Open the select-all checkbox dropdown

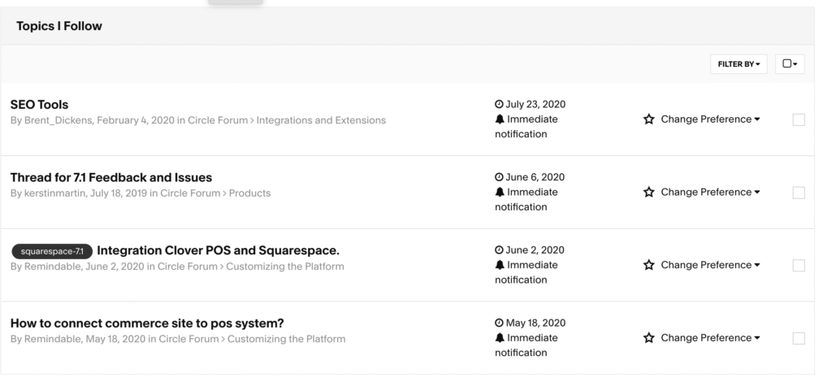click(x=789, y=64)
